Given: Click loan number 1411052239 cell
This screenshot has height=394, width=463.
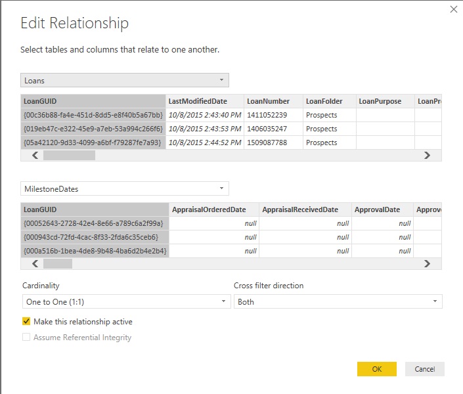Looking at the screenshot, I should click(x=273, y=115).
